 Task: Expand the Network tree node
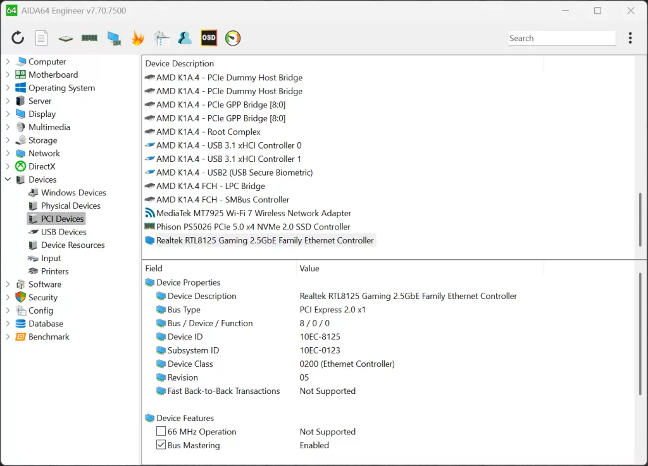coord(8,153)
